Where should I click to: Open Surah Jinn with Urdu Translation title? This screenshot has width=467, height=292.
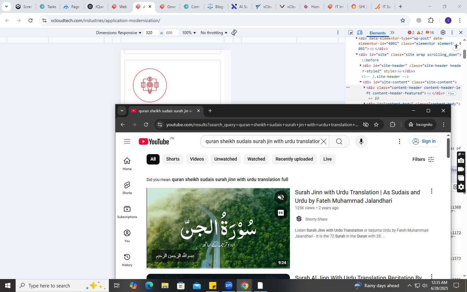point(357,197)
